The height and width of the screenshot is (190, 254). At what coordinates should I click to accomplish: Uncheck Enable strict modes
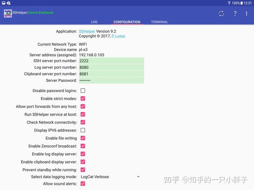tap(83, 99)
